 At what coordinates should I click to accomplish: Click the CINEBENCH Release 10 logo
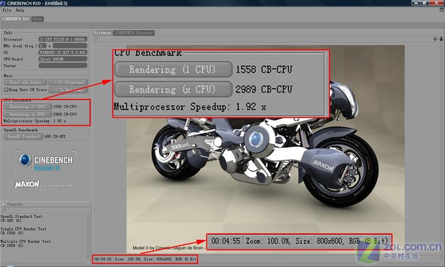[46, 162]
